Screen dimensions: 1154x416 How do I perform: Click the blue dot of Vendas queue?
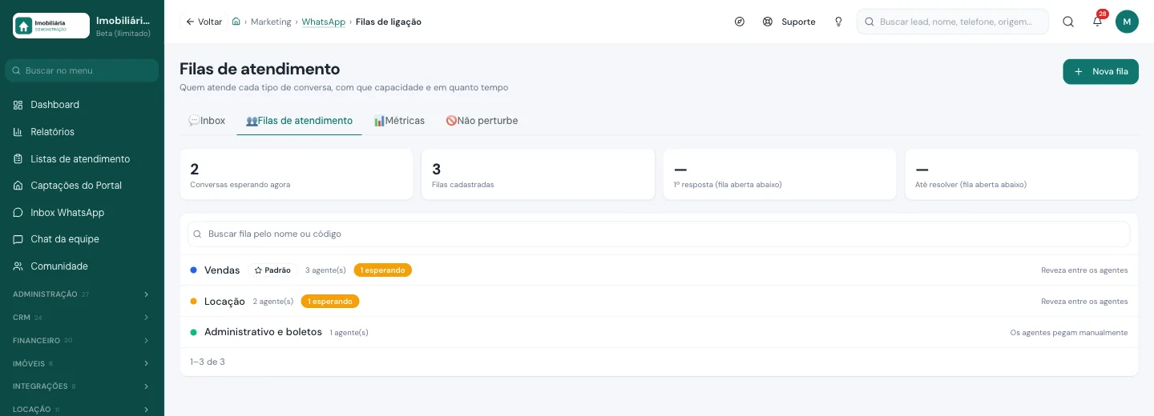tap(193, 270)
